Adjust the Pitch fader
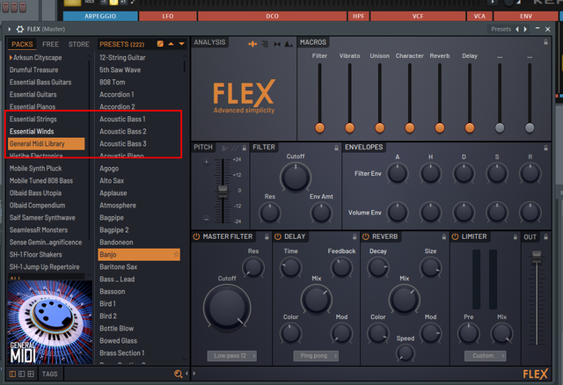Viewport: 563px width, 385px height. 223,191
